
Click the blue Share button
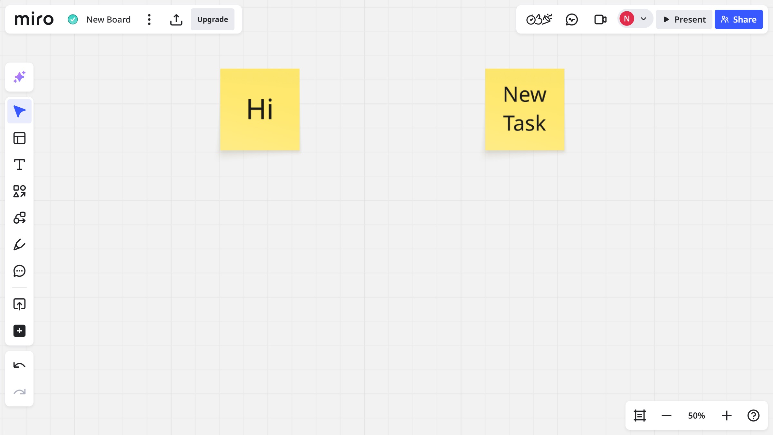739,19
